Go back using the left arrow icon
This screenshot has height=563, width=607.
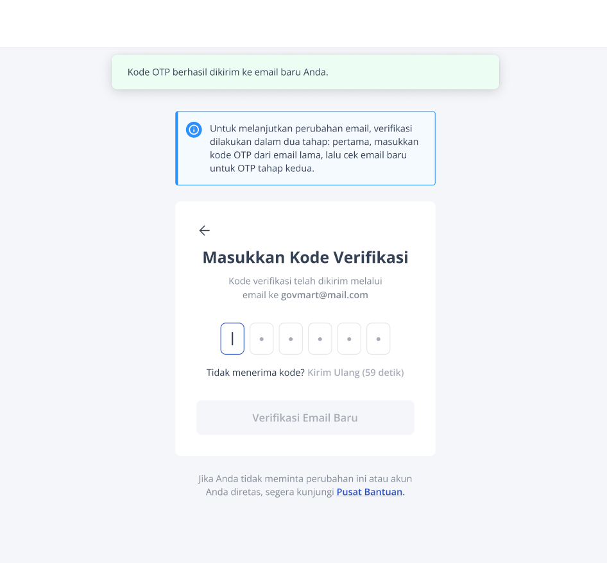205,231
